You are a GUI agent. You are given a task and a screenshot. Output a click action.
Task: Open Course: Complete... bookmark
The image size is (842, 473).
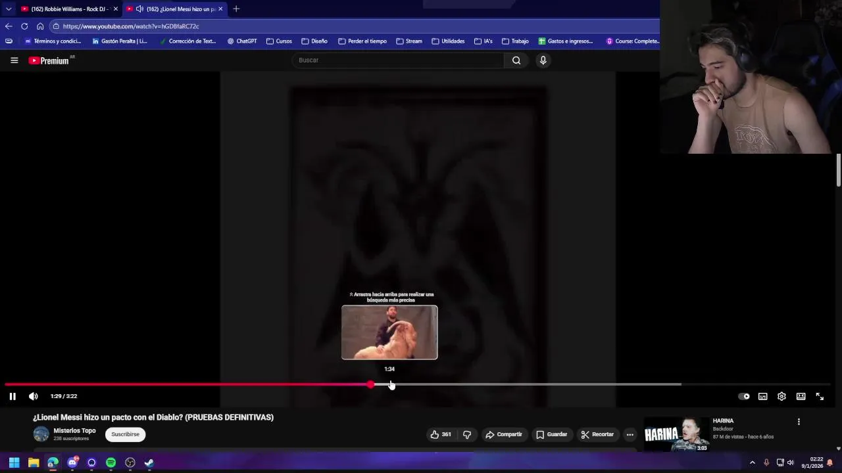coord(633,41)
